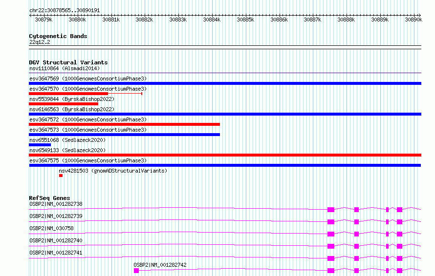Open variant nsv6146563 (ByrskaBishop2022) label
Image resolution: width=435 pixels, height=276 pixels.
(72, 109)
